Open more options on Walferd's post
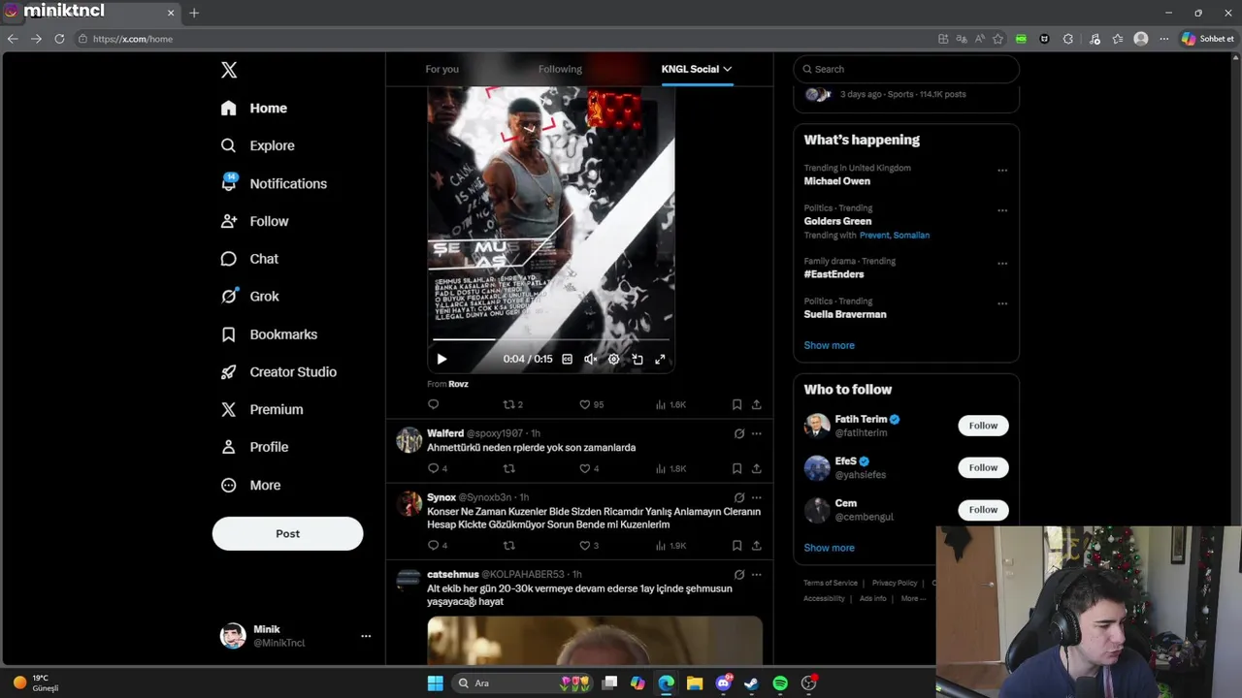Viewport: 1242px width, 698px height. click(x=756, y=433)
